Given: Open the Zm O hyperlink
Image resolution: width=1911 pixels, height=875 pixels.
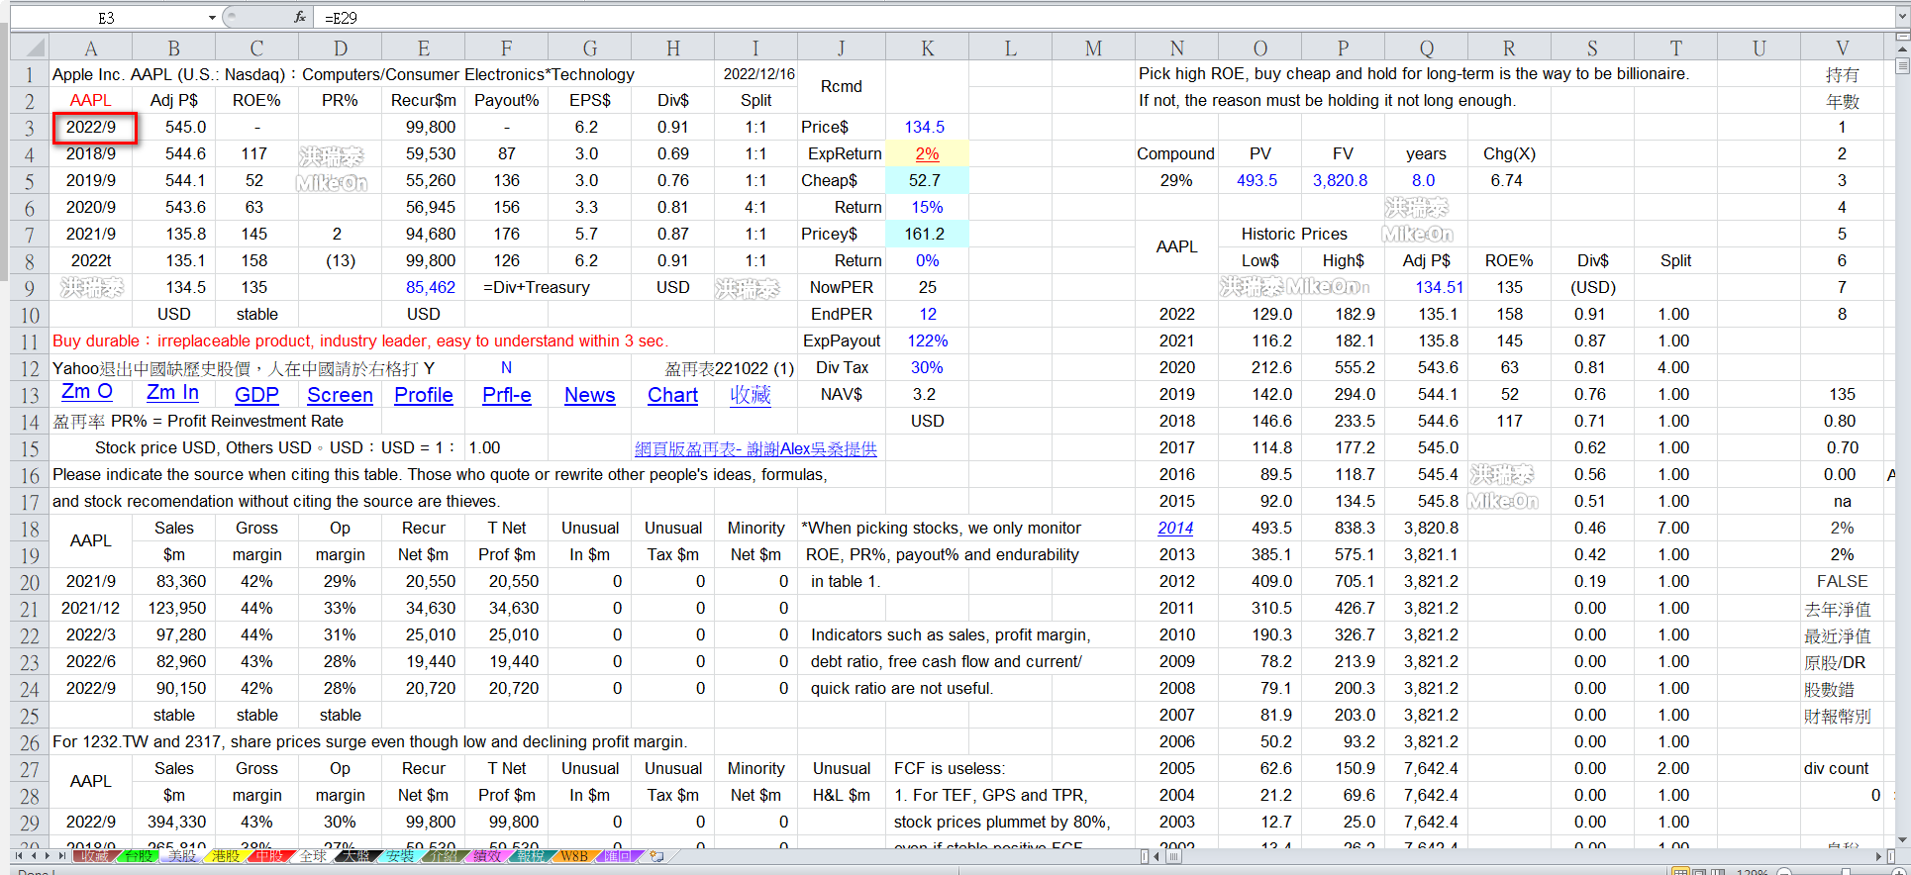Looking at the screenshot, I should click(x=87, y=392).
